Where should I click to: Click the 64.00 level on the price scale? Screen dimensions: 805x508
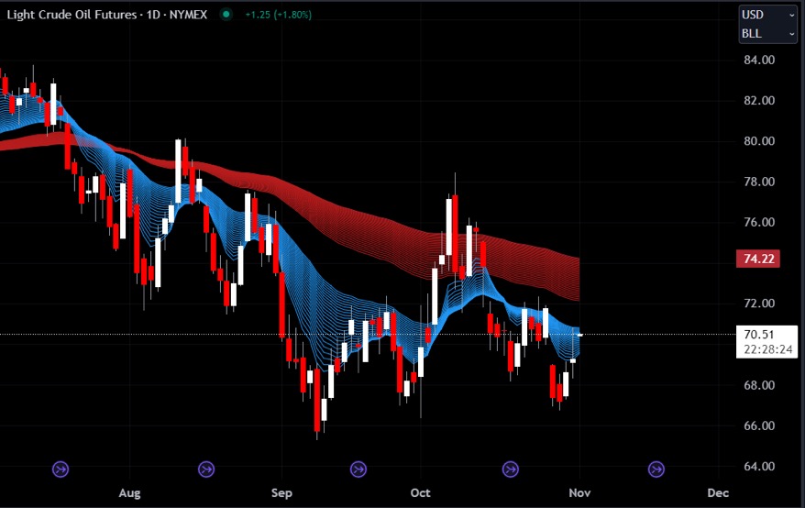point(760,467)
